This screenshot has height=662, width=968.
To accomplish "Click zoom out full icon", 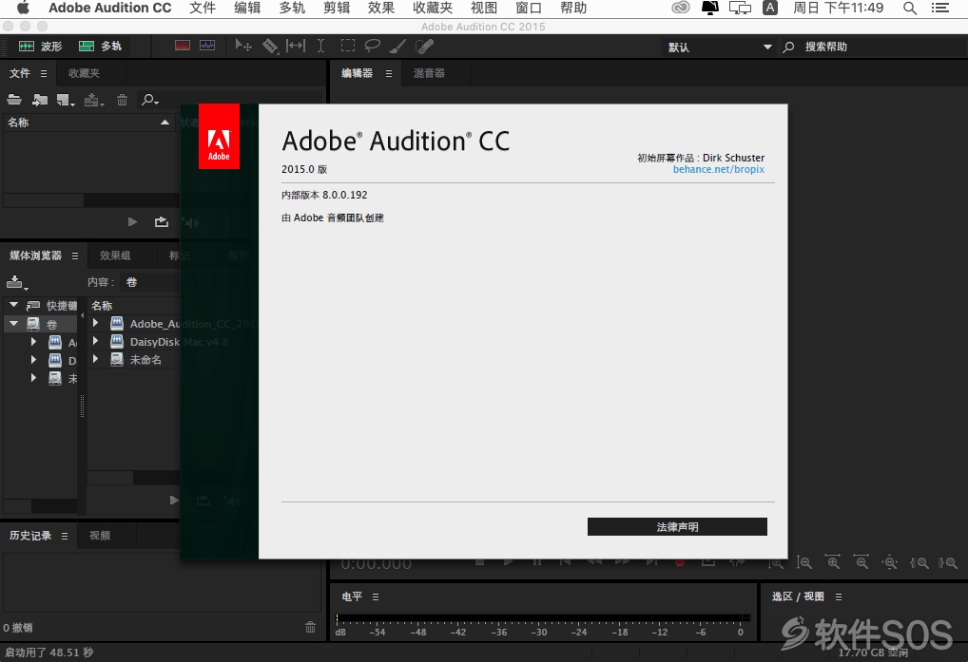I will coord(890,562).
